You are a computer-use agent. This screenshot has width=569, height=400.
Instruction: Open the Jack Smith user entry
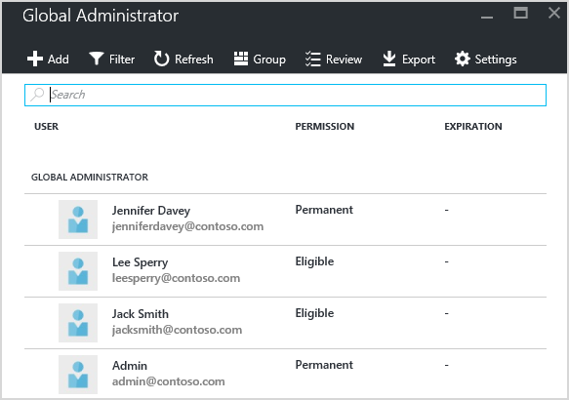285,323
